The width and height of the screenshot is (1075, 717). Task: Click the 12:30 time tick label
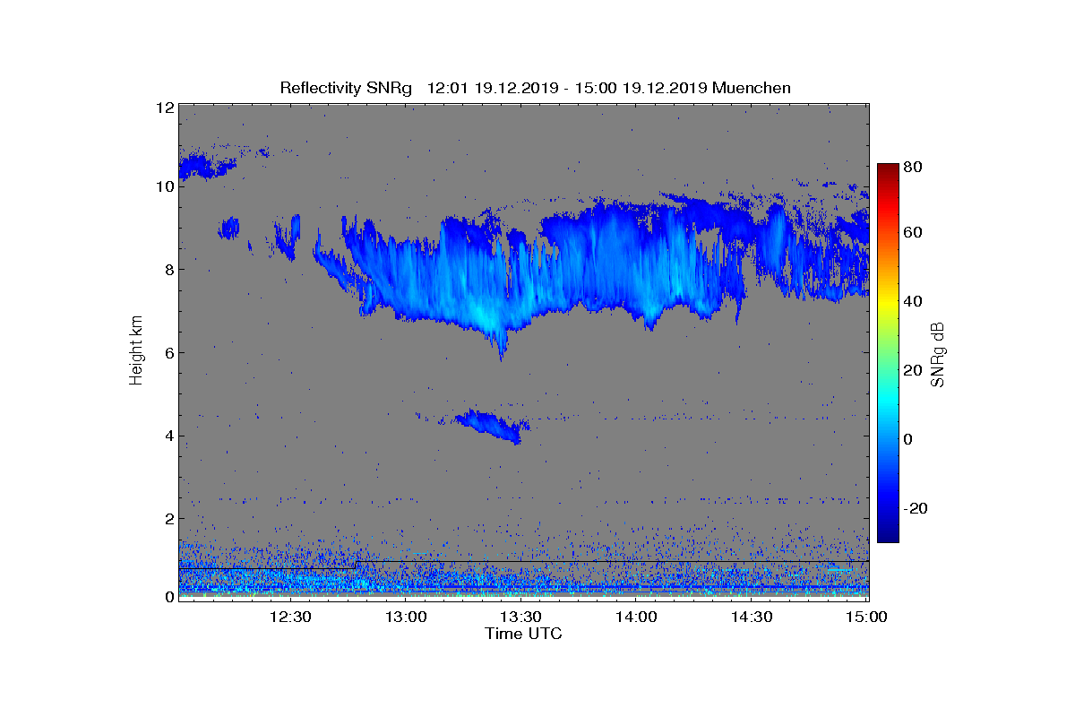coord(290,617)
